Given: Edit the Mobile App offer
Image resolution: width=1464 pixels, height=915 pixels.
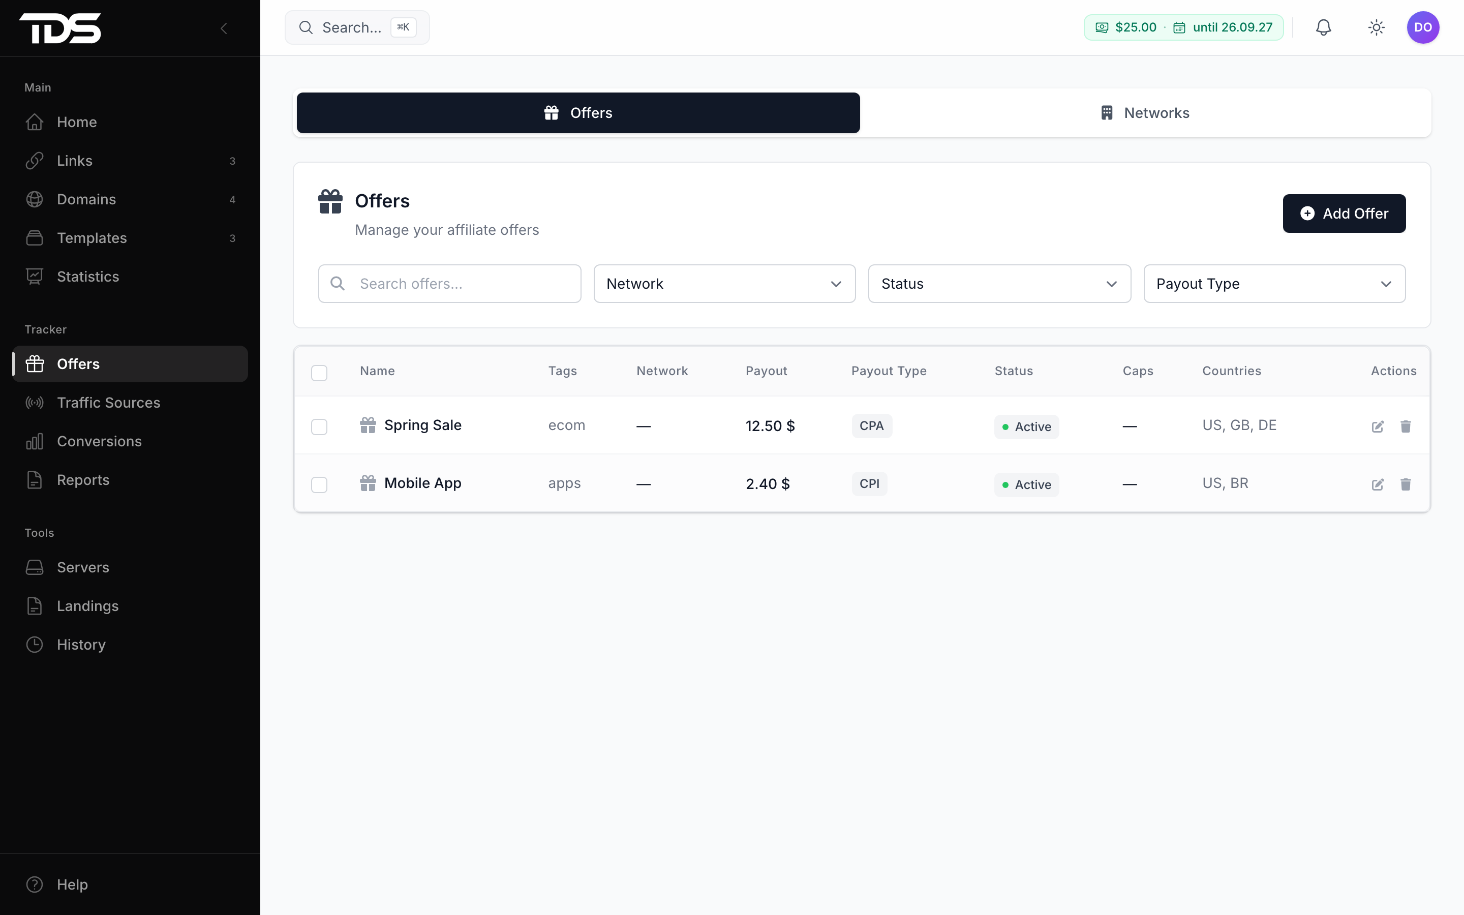Looking at the screenshot, I should [1378, 484].
